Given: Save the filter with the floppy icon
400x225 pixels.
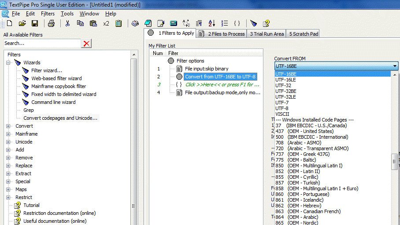Looking at the screenshot, I should click(x=35, y=23).
